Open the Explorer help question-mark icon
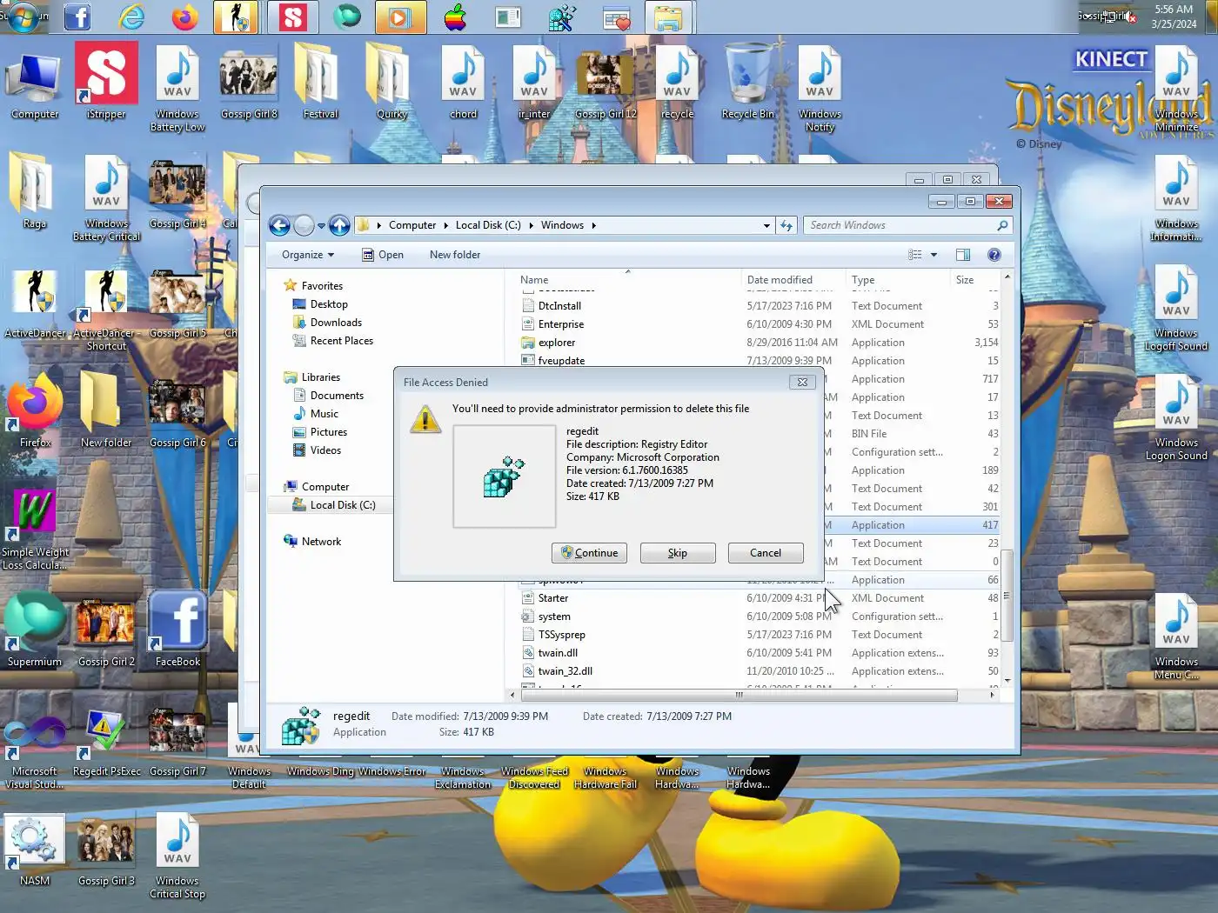The width and height of the screenshot is (1218, 913). pyautogui.click(x=994, y=255)
